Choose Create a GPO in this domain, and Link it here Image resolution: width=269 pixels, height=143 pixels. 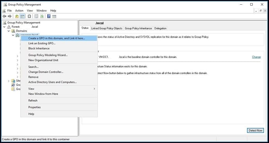click(59, 38)
